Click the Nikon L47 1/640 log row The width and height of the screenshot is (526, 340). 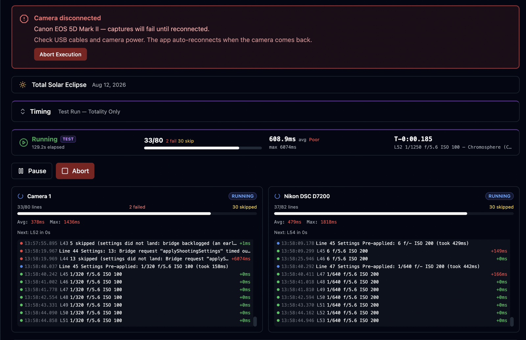point(392,274)
